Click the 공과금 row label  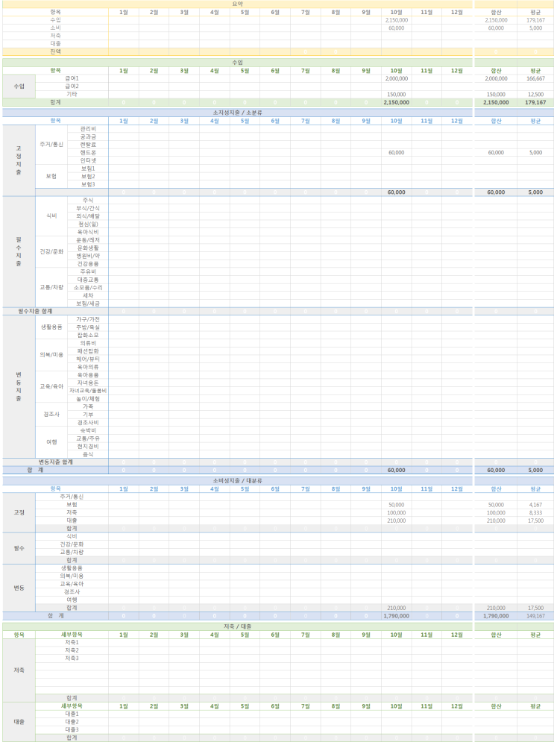tap(88, 136)
